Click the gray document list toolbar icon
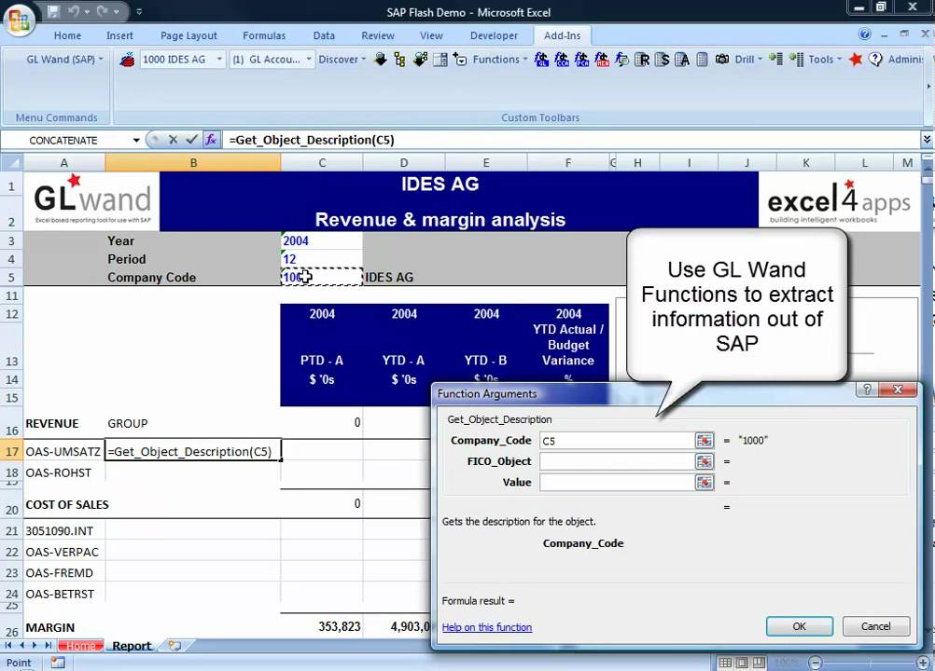 pyautogui.click(x=702, y=60)
